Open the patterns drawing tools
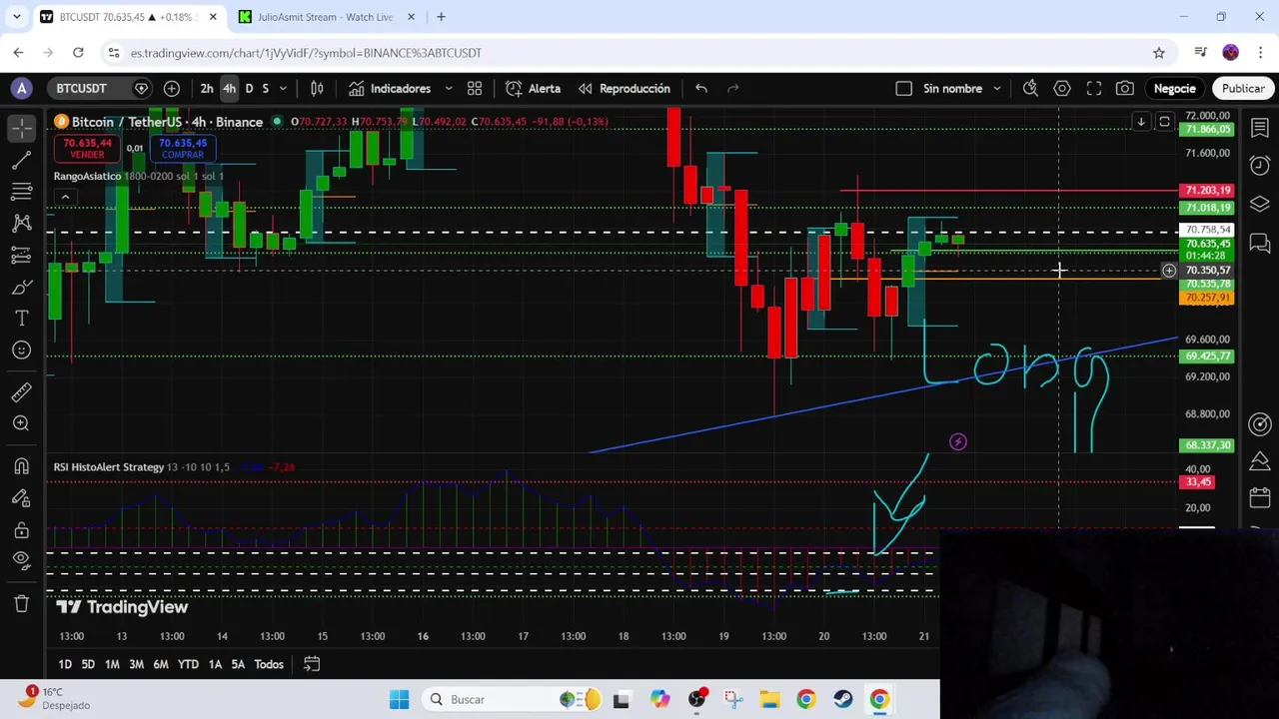Image resolution: width=1279 pixels, height=719 pixels. 22,223
